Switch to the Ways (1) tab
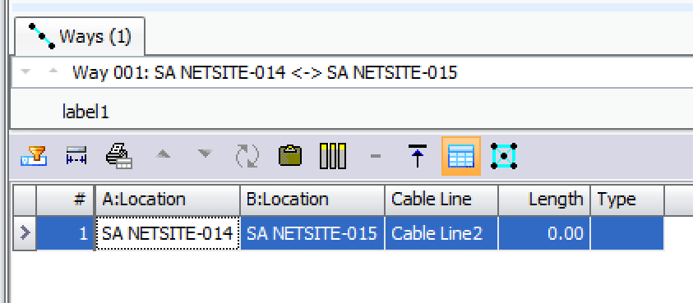Image resolution: width=693 pixels, height=303 pixels. tap(80, 36)
